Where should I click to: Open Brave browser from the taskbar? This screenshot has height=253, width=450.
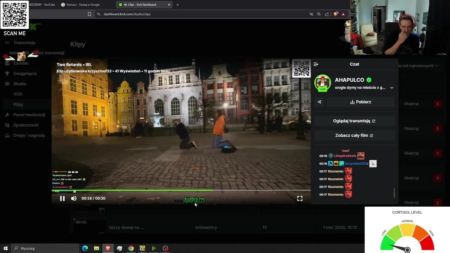[x=108, y=248]
